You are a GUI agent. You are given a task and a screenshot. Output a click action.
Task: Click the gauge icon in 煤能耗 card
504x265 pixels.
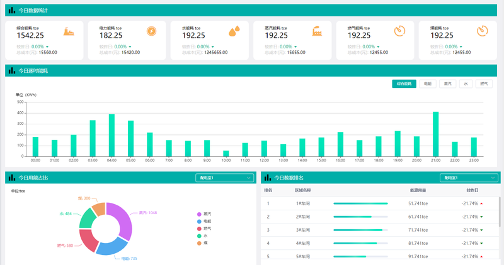point(482,31)
